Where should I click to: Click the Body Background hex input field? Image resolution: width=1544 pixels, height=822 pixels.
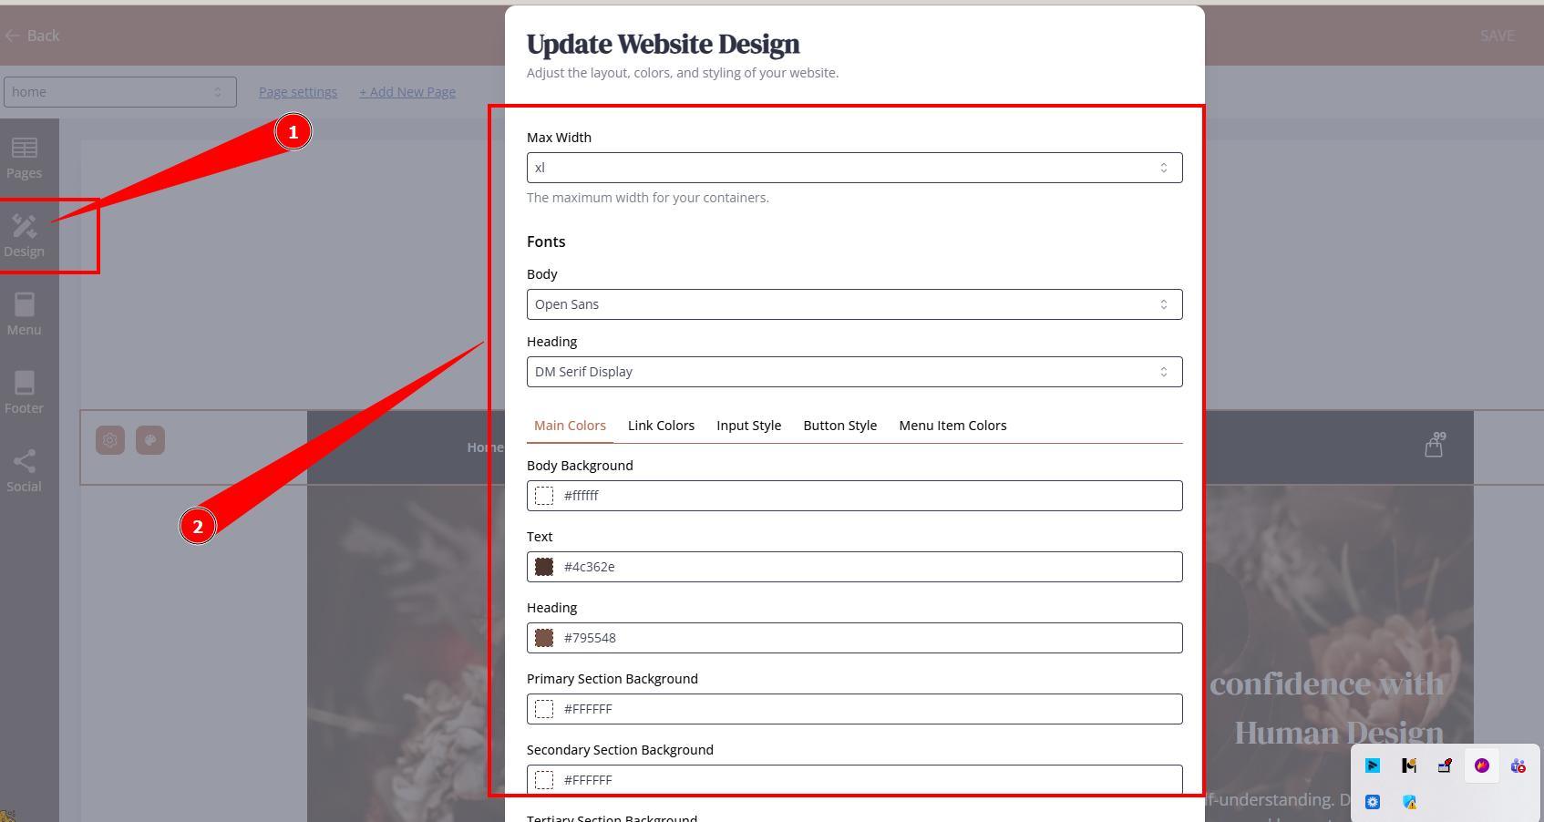pyautogui.click(x=866, y=496)
